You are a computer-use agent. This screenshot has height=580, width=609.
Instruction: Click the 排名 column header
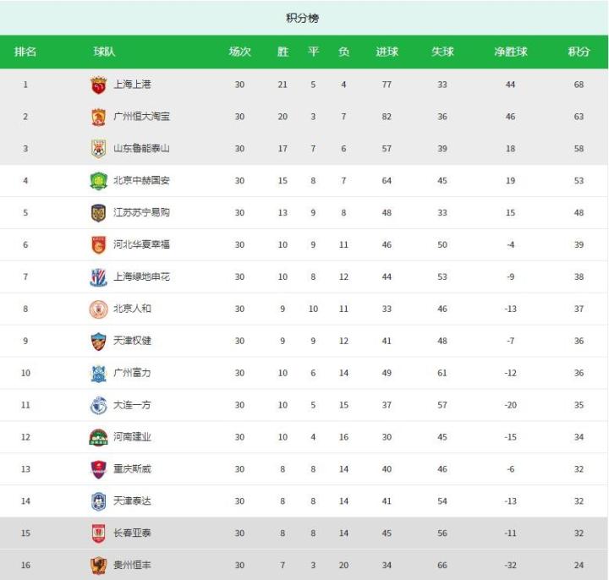(x=25, y=52)
